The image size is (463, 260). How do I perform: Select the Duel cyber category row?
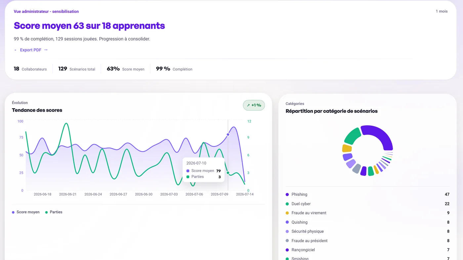click(x=367, y=204)
